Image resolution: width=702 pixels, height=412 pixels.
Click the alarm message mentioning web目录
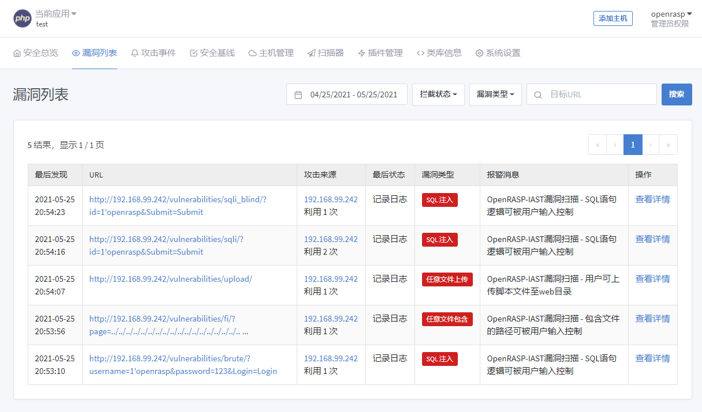553,285
